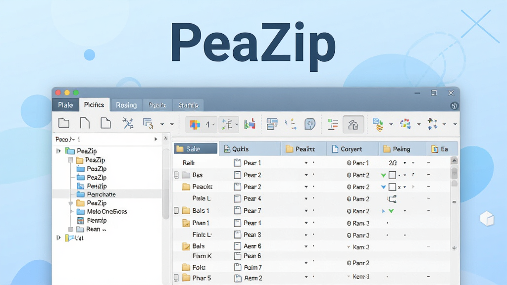
Task: Click the colored arrows icon near the toolbar end
Action: click(x=432, y=124)
